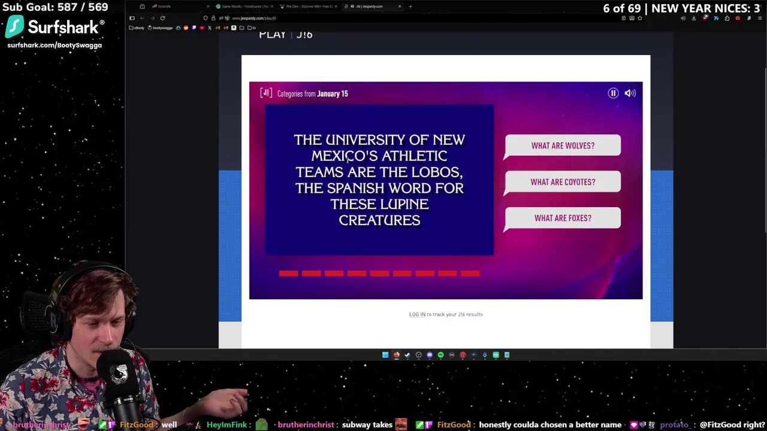The width and height of the screenshot is (767, 431).
Task: Open Steam from the taskbar
Action: coord(407,355)
